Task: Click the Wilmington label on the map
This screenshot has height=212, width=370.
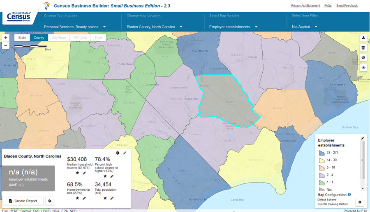Action: 289,140
